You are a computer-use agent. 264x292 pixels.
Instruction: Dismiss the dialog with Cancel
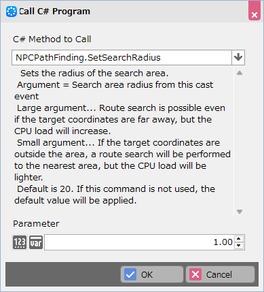click(221, 274)
